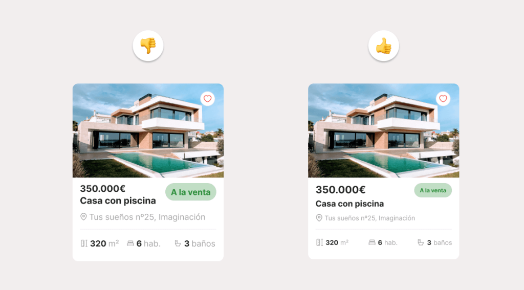Toggle favorite heart on left card
This screenshot has width=524, height=290.
pos(208,99)
